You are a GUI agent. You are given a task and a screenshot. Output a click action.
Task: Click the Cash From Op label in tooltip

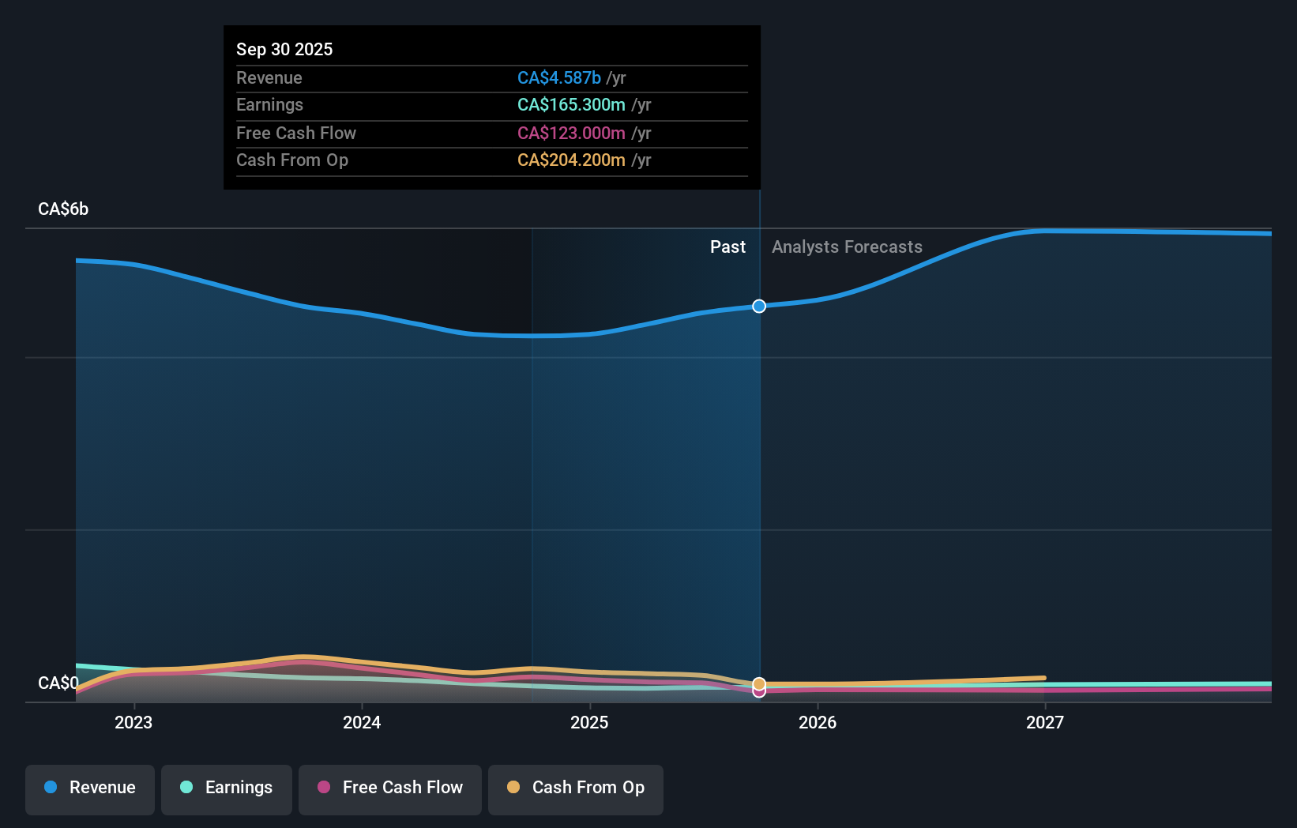coord(292,160)
